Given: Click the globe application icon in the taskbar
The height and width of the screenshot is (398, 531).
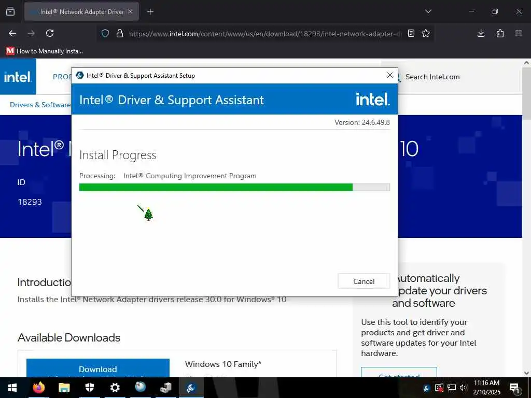Looking at the screenshot, I should point(140,388).
